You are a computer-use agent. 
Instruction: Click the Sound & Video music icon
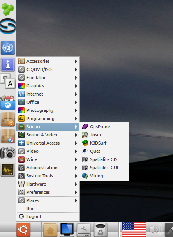pos(21,135)
